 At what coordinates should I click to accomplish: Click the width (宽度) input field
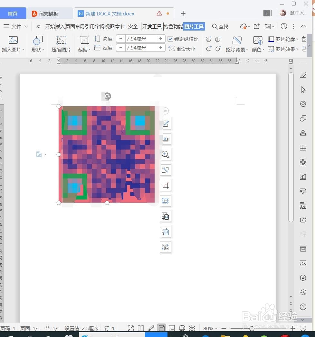pyautogui.click(x=141, y=48)
